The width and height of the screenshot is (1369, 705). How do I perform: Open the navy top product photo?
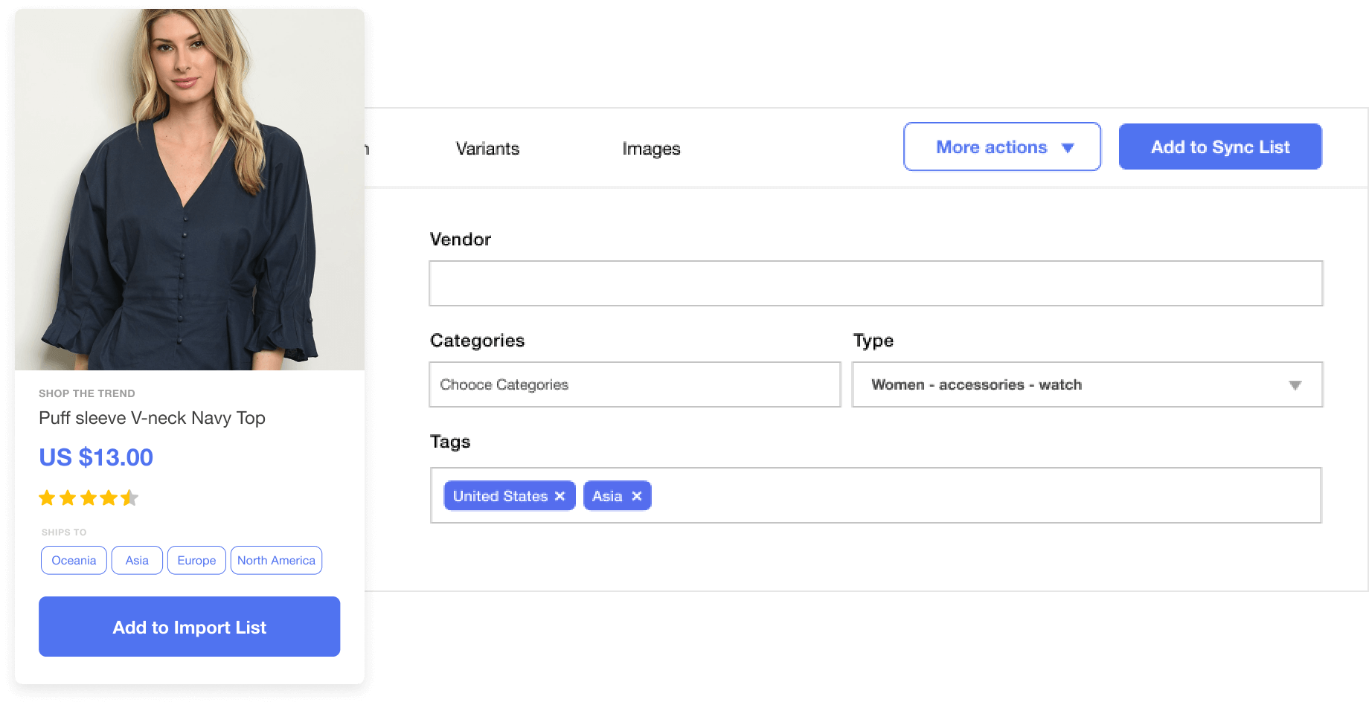click(190, 190)
